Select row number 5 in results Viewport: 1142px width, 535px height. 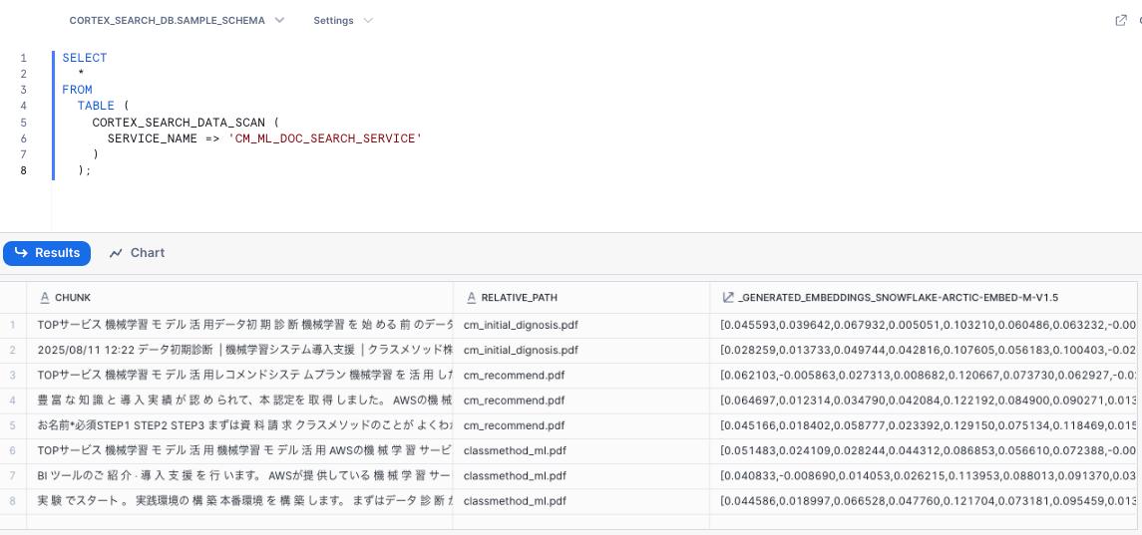[x=12, y=425]
